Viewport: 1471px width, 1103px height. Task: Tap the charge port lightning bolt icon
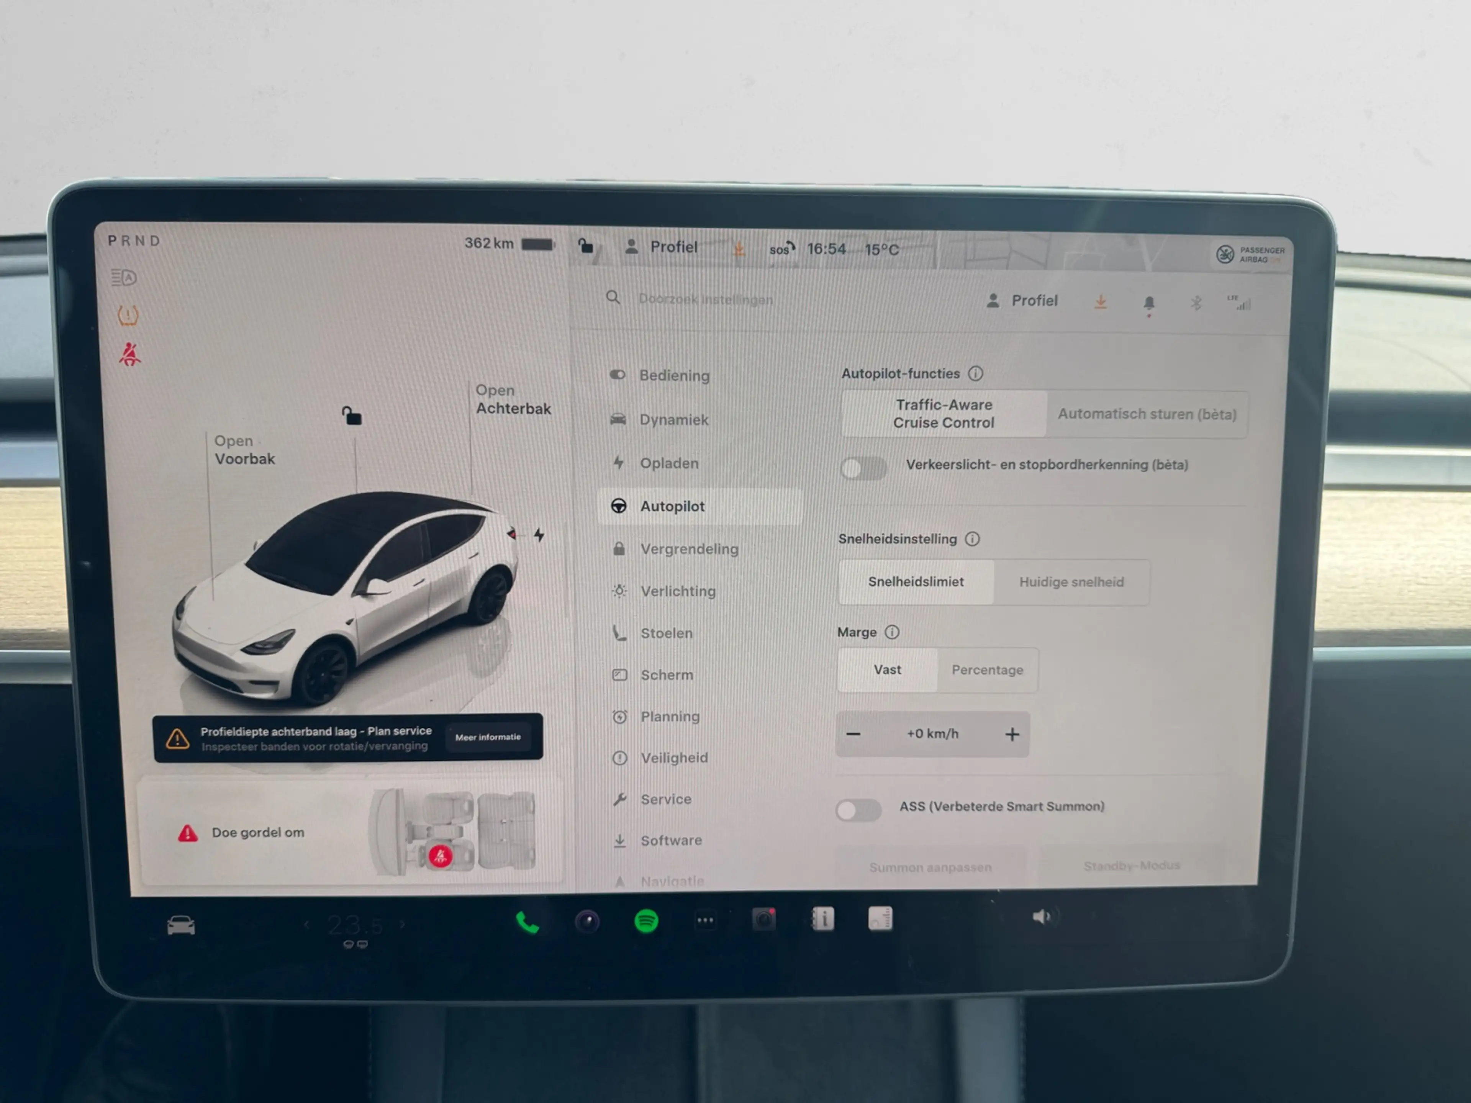click(x=539, y=535)
